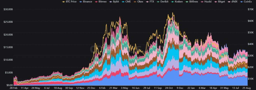The image size is (256, 90).
Task: Click the 13 Jul date label
Action: [235, 88]
